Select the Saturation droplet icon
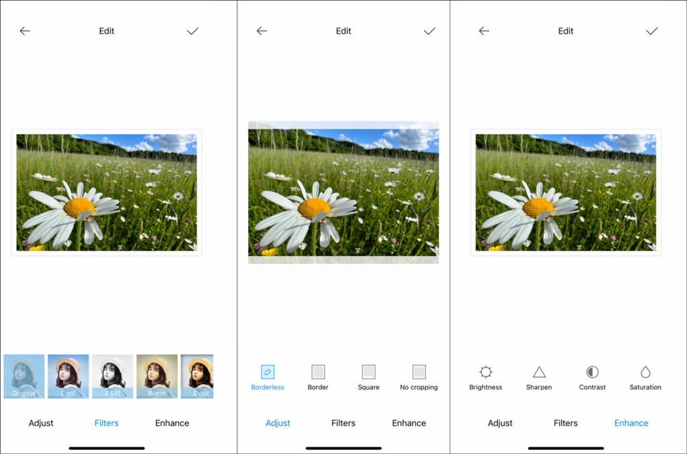 [x=645, y=372]
